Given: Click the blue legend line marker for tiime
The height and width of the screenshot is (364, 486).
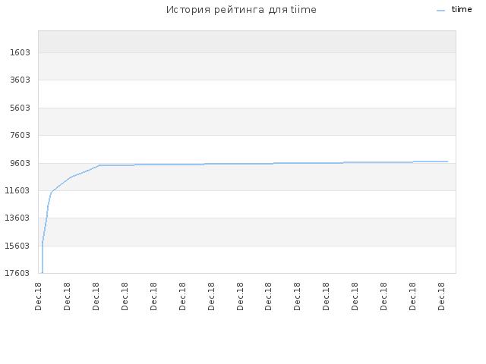Looking at the screenshot, I should coord(440,11).
